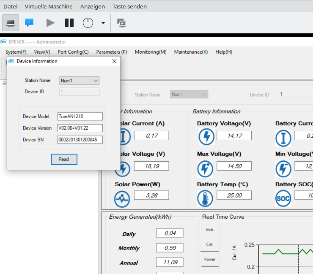313x274 pixels.
Task: Close the Device Information dialog
Action: [114, 61]
